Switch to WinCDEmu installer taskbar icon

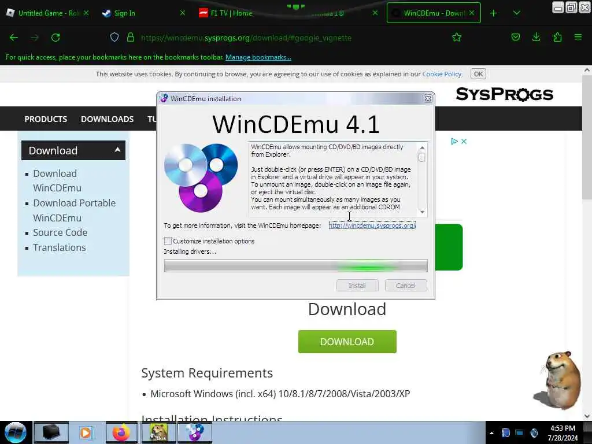tap(194, 432)
